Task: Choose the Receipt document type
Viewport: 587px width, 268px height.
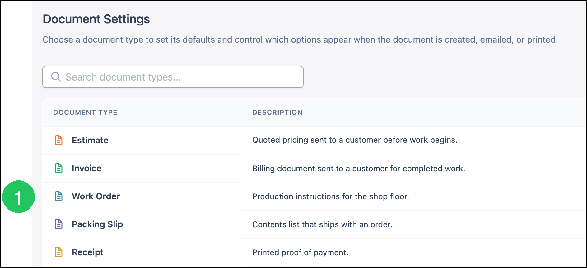Action: pyautogui.click(x=87, y=252)
